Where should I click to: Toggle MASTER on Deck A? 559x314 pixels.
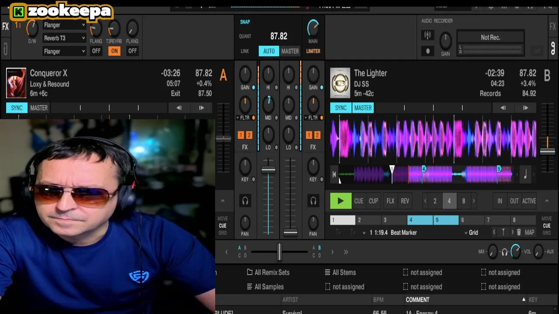(x=39, y=108)
